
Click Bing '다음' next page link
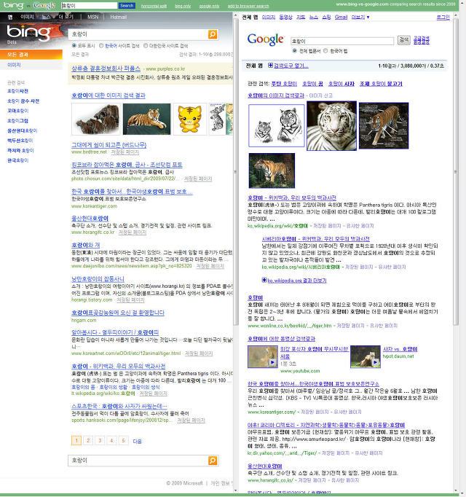tap(137, 441)
